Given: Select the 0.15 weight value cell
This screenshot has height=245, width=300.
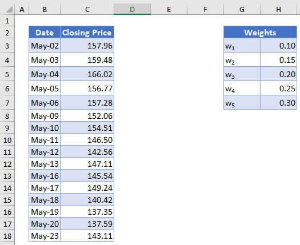Looking at the screenshot, I should click(279, 59).
